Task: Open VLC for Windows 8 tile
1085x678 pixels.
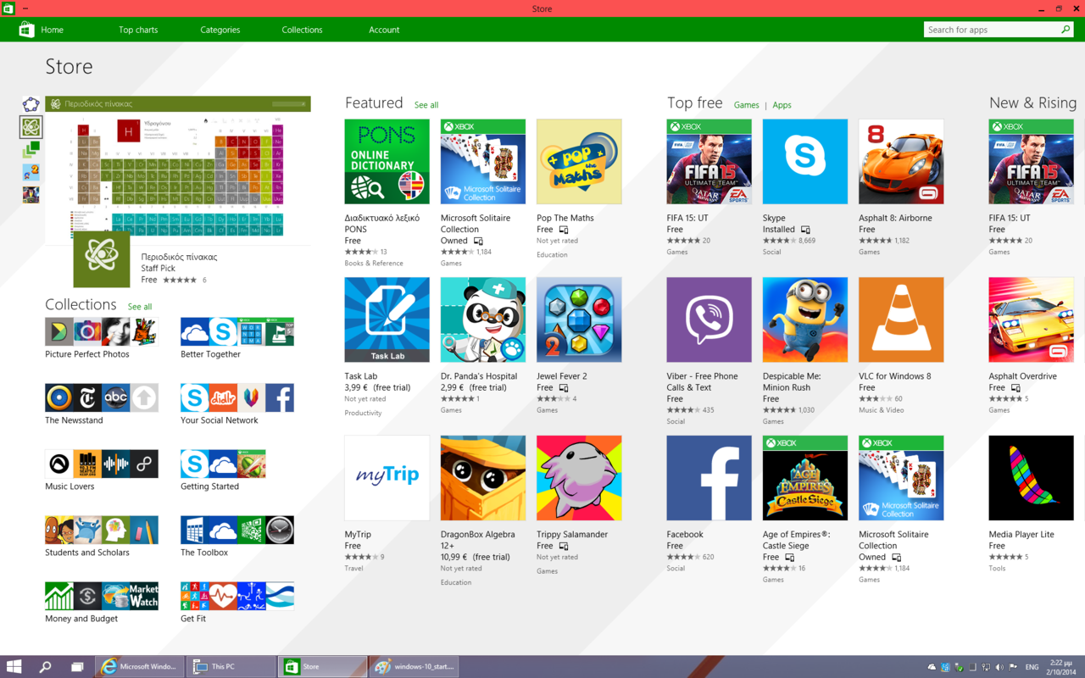Action: [x=901, y=320]
